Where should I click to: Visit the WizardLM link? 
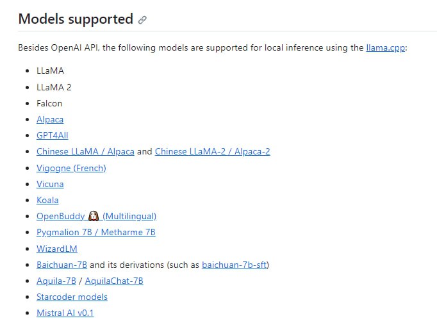coord(57,249)
